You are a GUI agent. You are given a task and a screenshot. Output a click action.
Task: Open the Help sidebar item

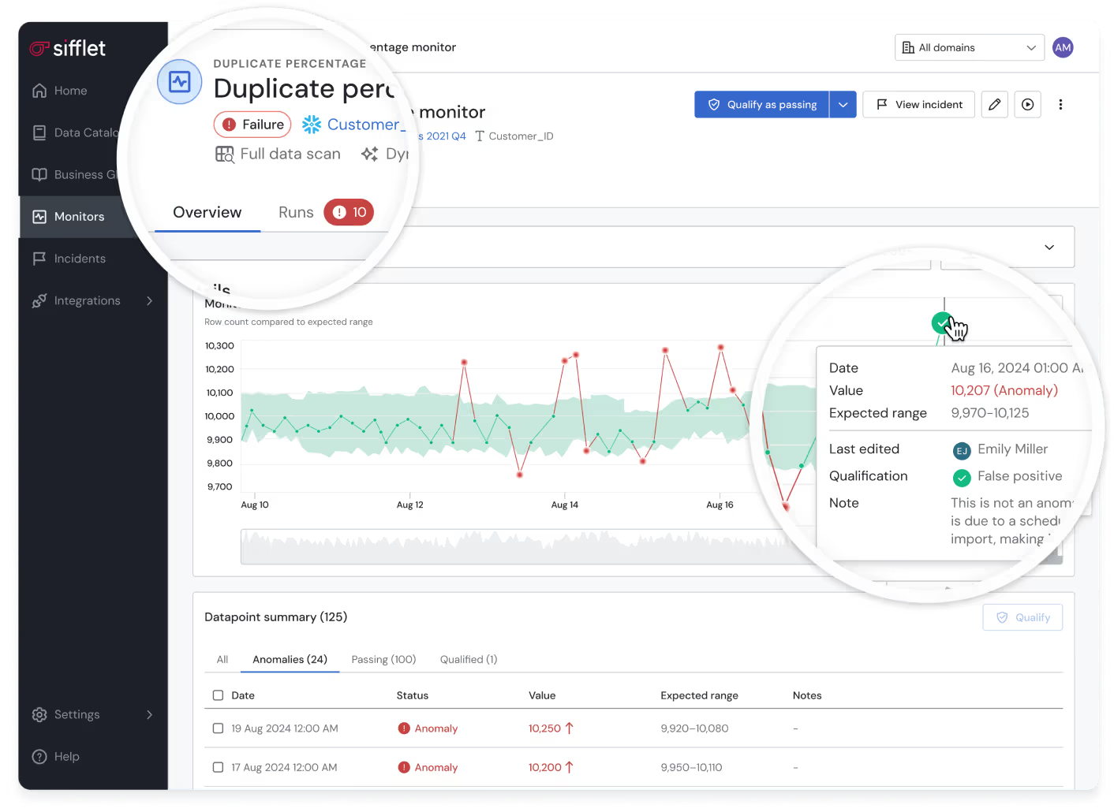tap(66, 756)
